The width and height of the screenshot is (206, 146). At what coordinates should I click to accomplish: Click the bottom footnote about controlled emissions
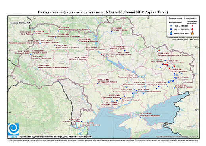[103, 140]
